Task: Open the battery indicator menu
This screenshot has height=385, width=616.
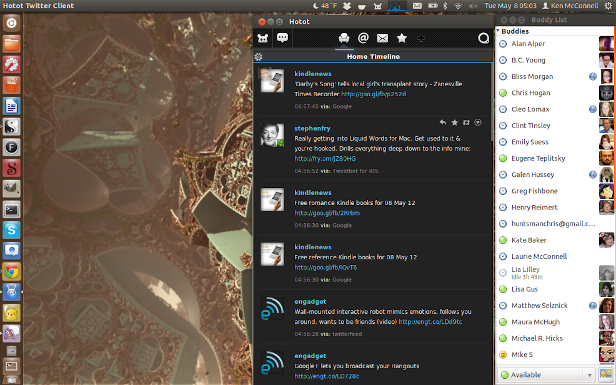Action: (432, 6)
